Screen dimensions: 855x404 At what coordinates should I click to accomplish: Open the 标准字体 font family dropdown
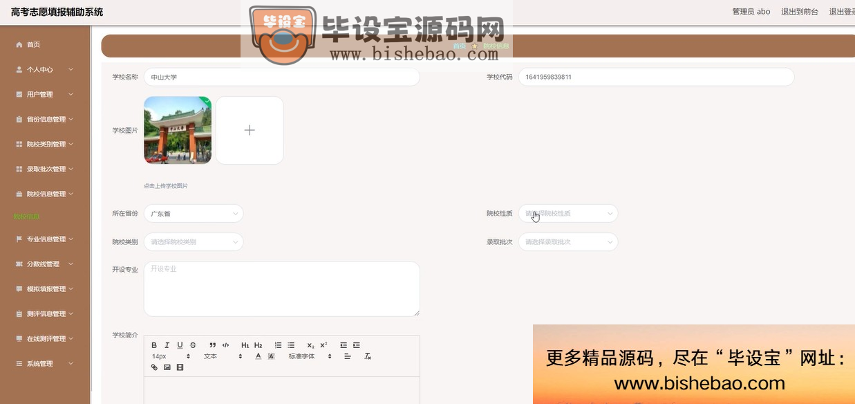click(310, 356)
